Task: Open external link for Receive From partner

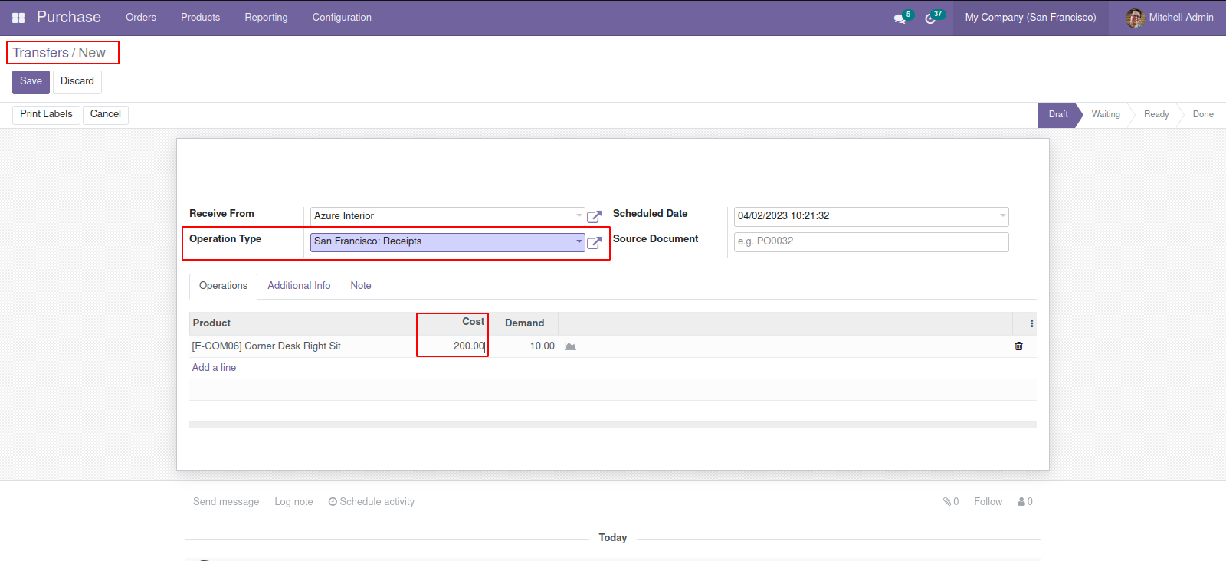Action: [x=594, y=217]
